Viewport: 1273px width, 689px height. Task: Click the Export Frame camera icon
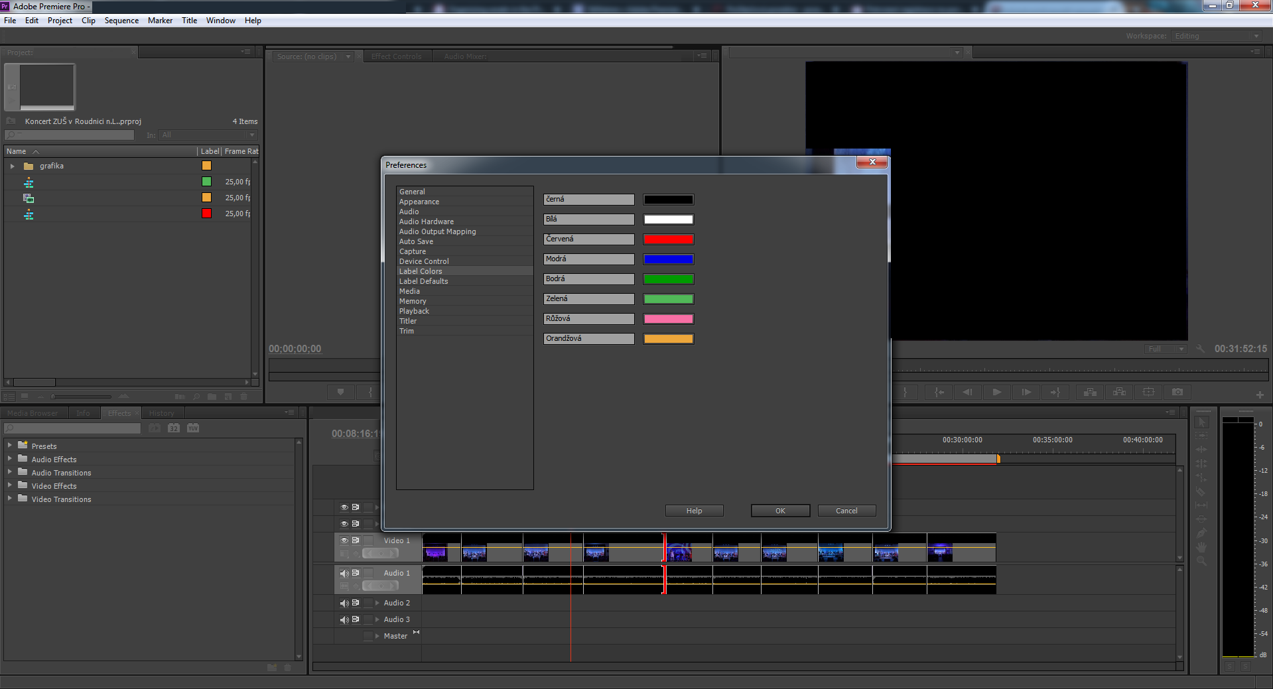pyautogui.click(x=1177, y=392)
